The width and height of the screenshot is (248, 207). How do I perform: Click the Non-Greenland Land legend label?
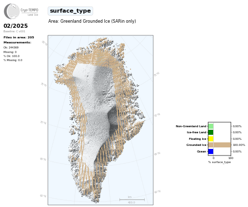[x=191, y=126]
